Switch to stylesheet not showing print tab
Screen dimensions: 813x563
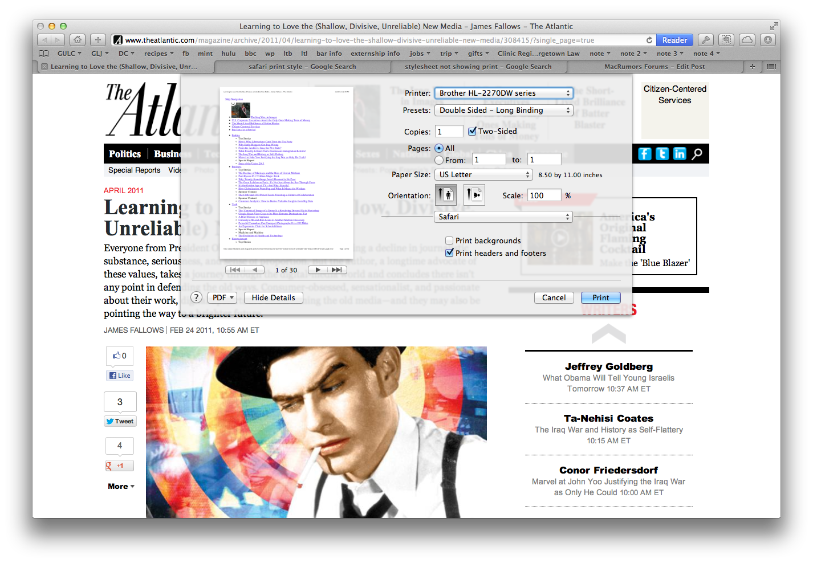coord(478,67)
